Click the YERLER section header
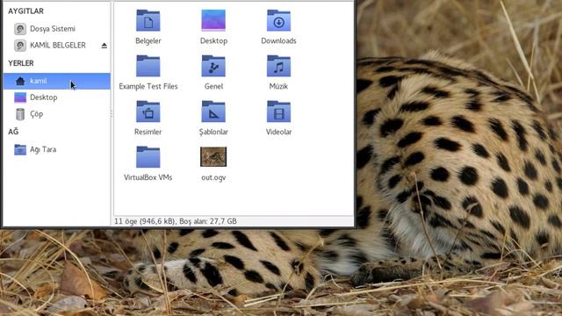562x316 pixels. [x=21, y=63]
